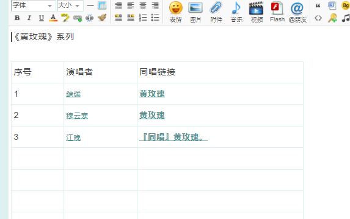The image size is (350, 219).
Task: Click the insert table icon
Action: 102,5
